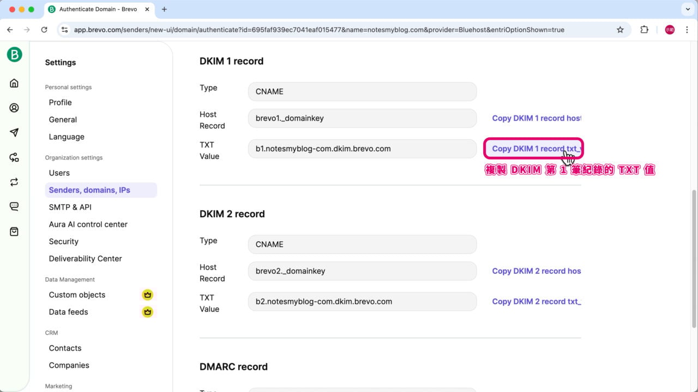Open the DKIM 2 record Type dropdown
Viewport: 698px width, 392px height.
(362, 244)
